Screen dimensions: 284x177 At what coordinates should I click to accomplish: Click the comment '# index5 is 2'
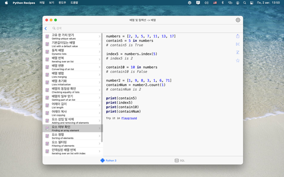tap(119, 58)
